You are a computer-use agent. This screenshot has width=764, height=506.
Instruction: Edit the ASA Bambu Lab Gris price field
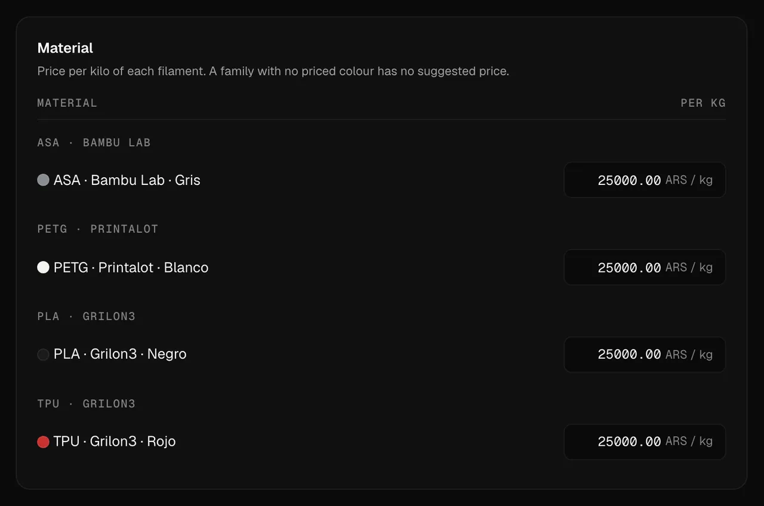[x=645, y=180]
